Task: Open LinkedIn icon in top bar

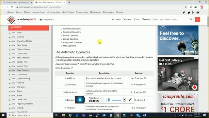Action: [x=193, y=12]
